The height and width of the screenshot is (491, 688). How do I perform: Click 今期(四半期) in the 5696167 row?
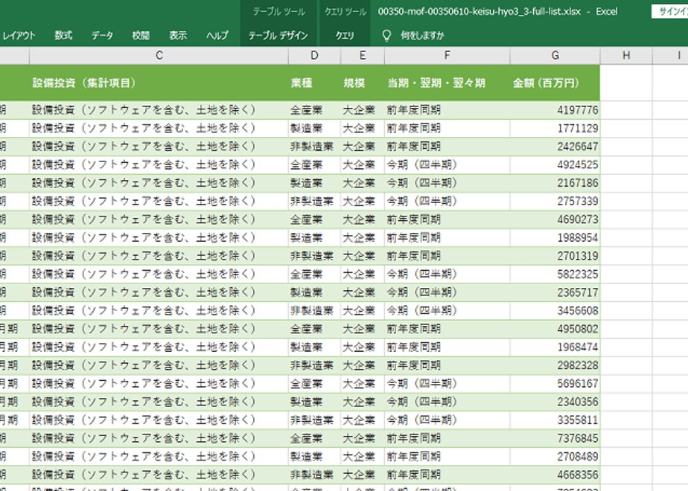point(421,384)
